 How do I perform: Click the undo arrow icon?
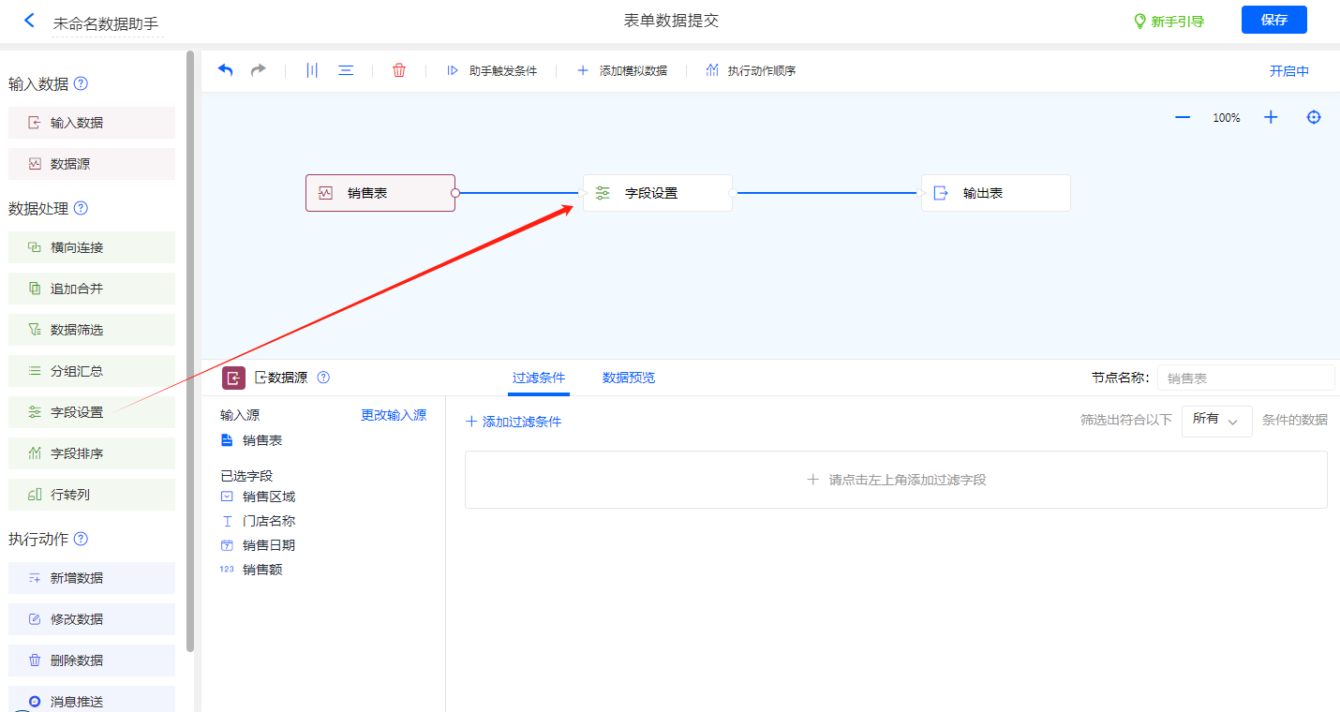(x=225, y=70)
